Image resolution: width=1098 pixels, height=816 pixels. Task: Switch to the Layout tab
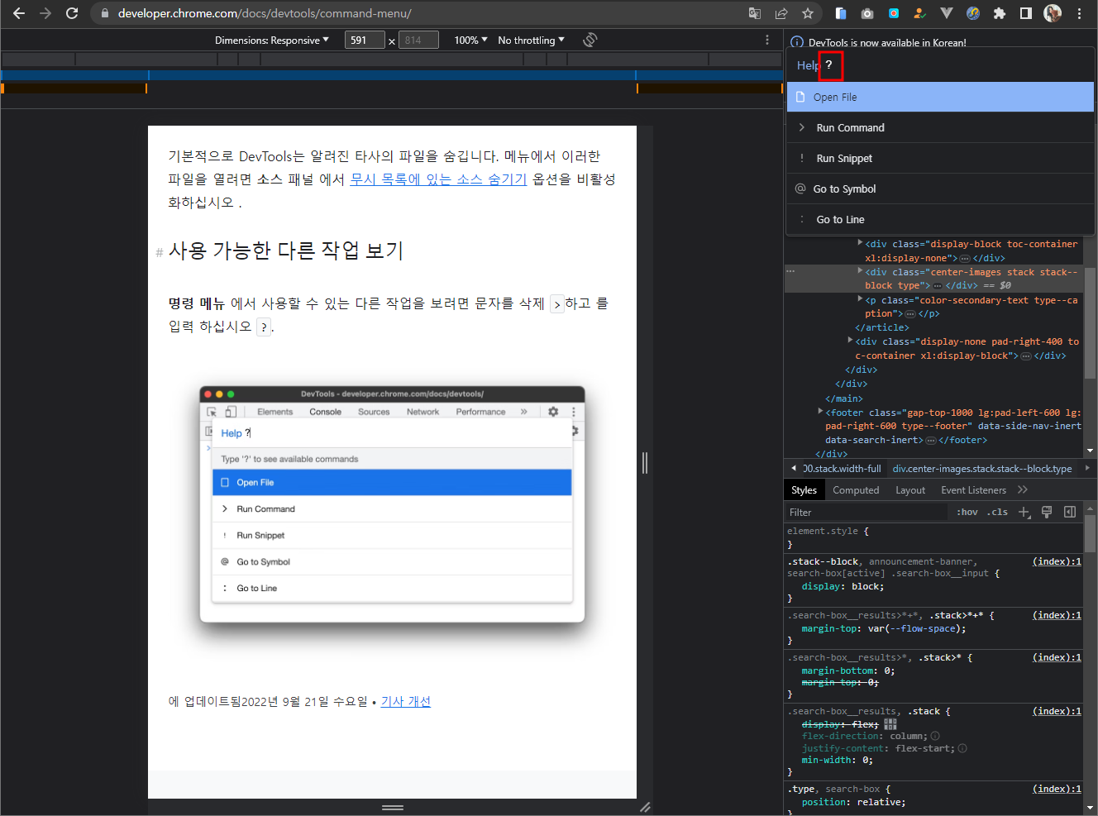[910, 490]
